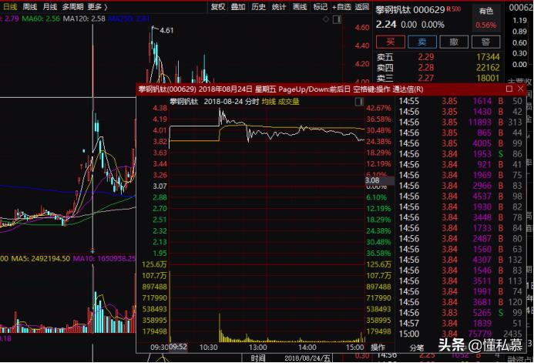Expand the 更多 more periods menu
534x363 pixels.
(x=97, y=7)
